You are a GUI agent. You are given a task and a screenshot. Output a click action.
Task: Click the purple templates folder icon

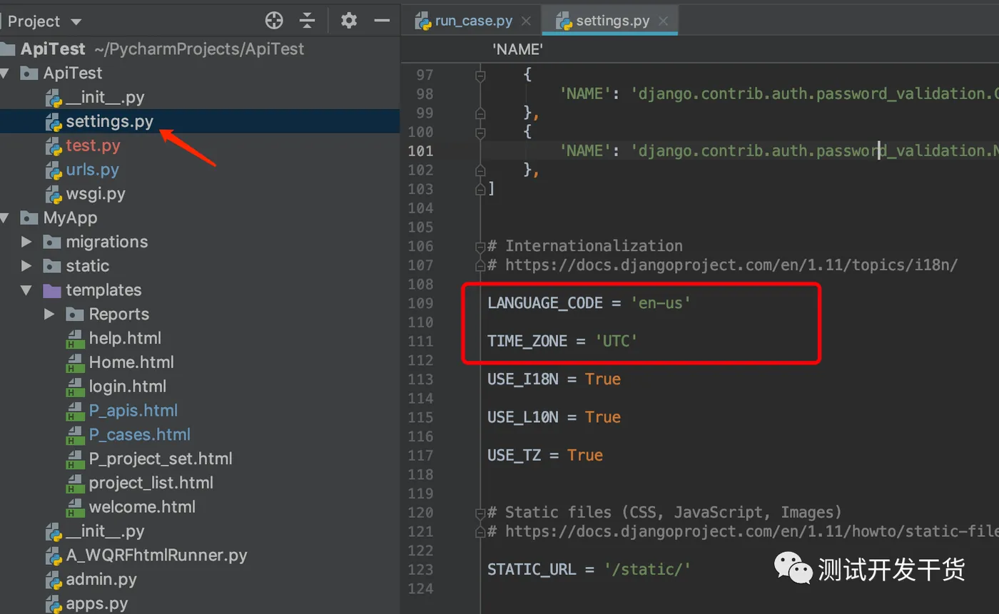pos(52,291)
